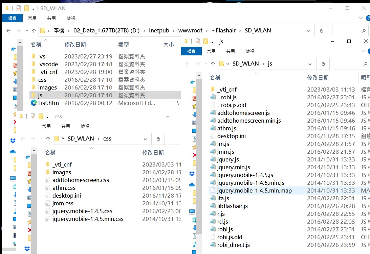Open address history dropdown in SD_WLAN window
Image resolution: width=370 pixels, height=254 pixels.
pyautogui.click(x=308, y=31)
